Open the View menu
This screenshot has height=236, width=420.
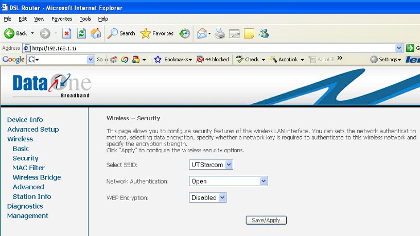tap(39, 19)
